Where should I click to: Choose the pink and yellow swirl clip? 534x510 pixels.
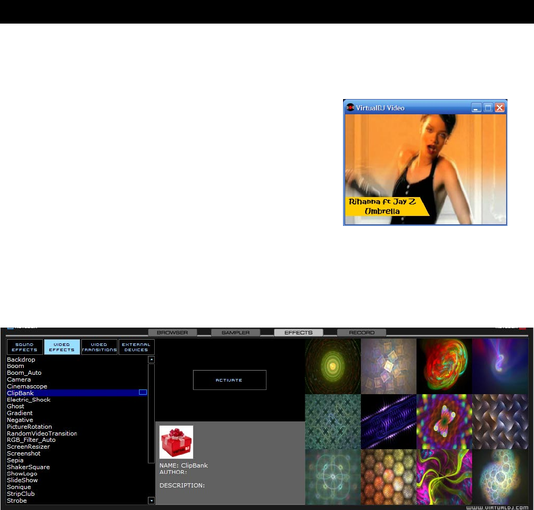444,478
